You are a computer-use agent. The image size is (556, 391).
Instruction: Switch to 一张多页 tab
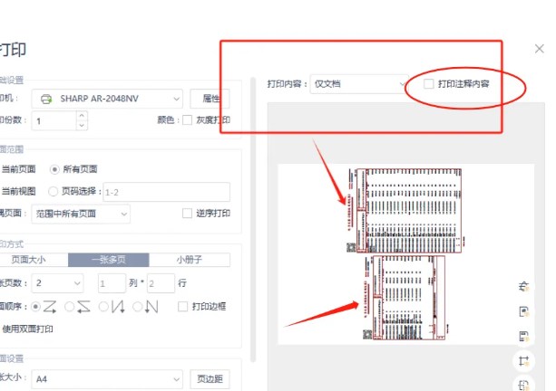tap(109, 260)
